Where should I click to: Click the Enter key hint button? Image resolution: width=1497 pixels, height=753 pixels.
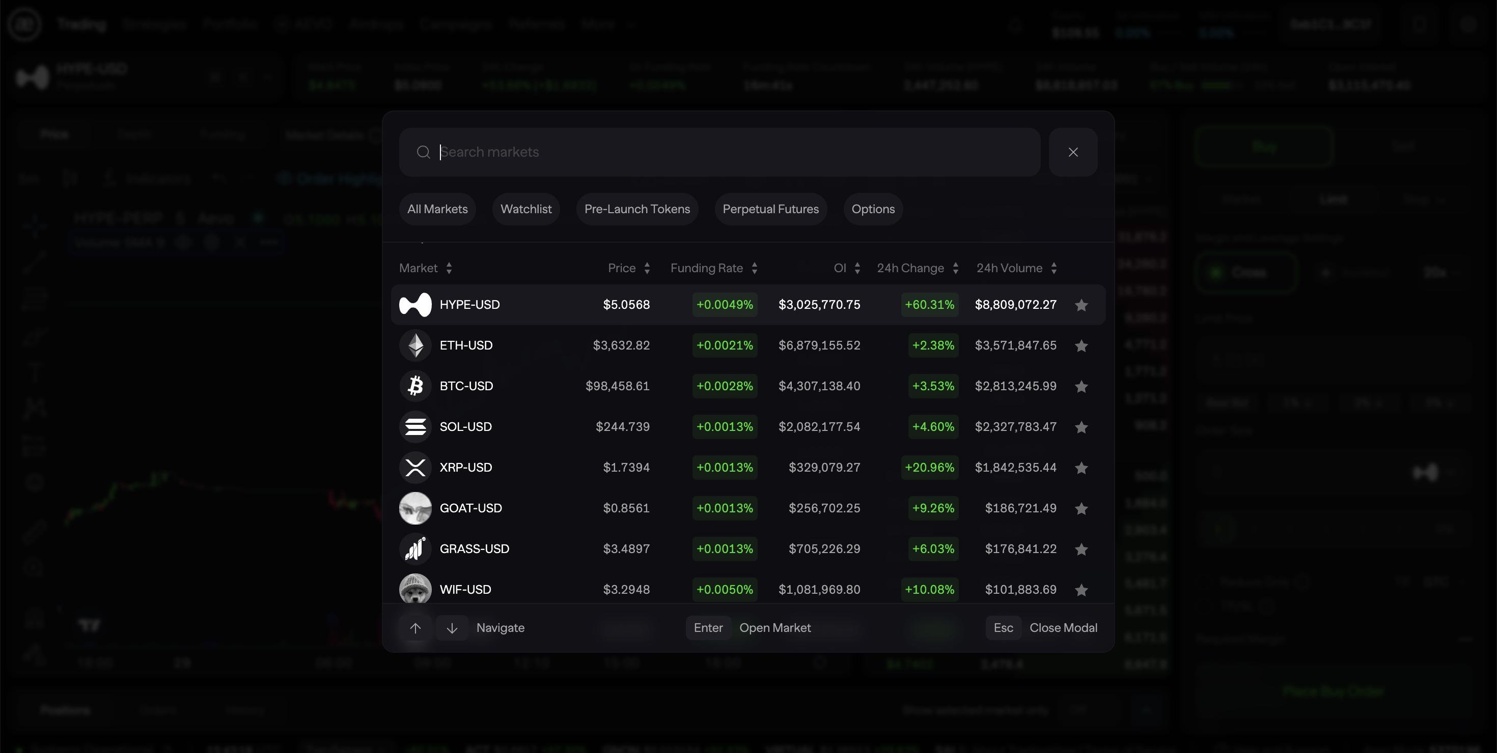(x=708, y=628)
